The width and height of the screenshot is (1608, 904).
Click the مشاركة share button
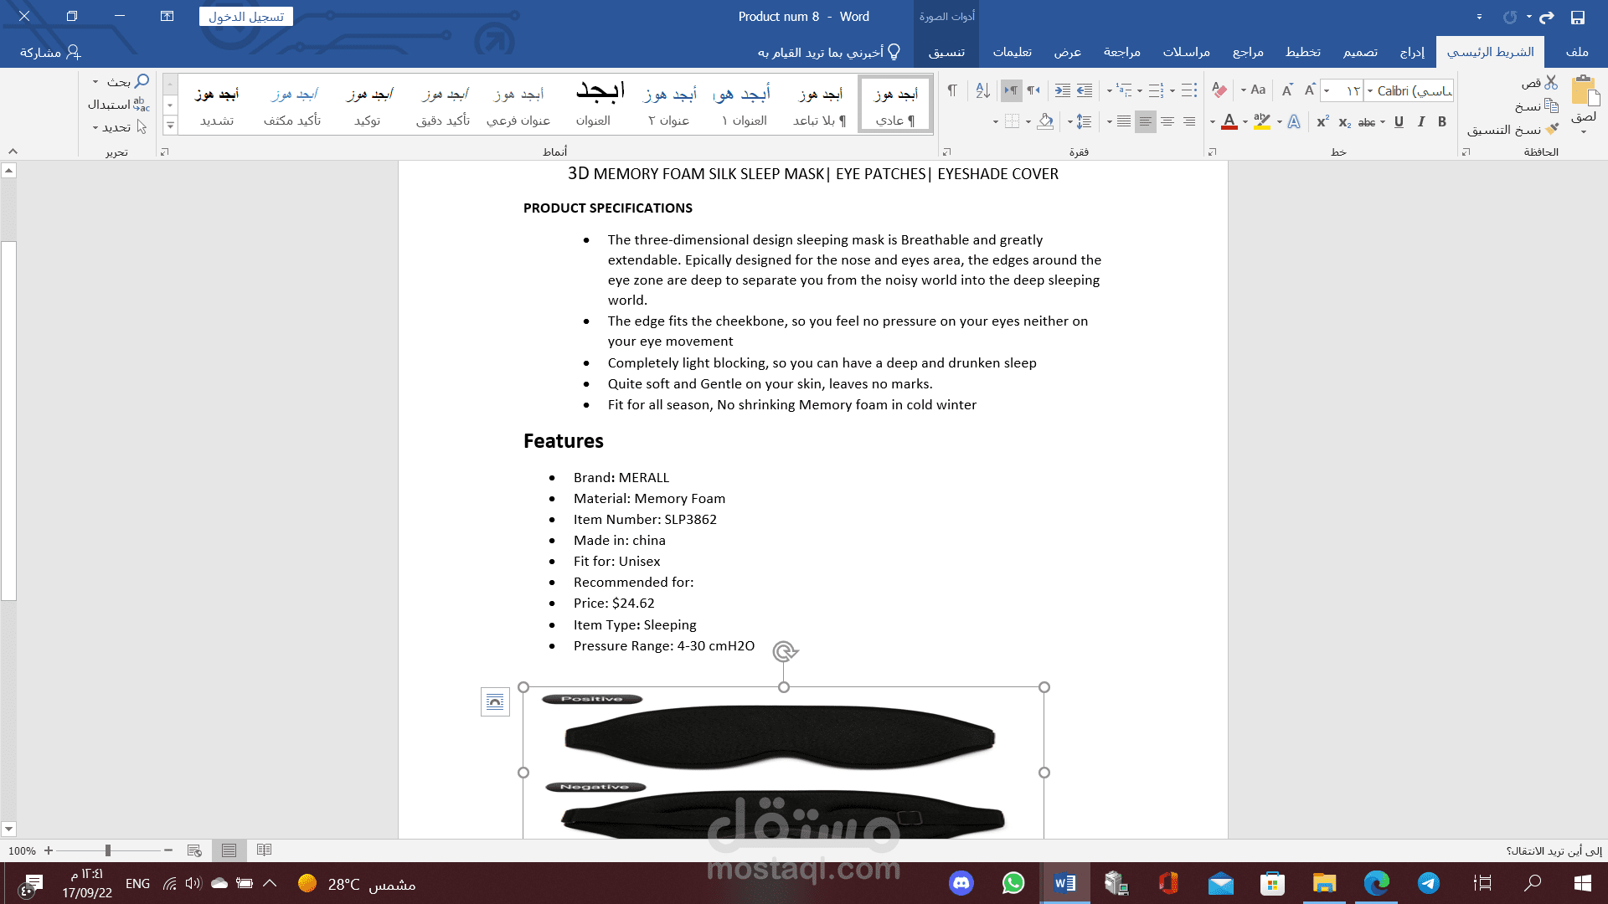pyautogui.click(x=50, y=52)
